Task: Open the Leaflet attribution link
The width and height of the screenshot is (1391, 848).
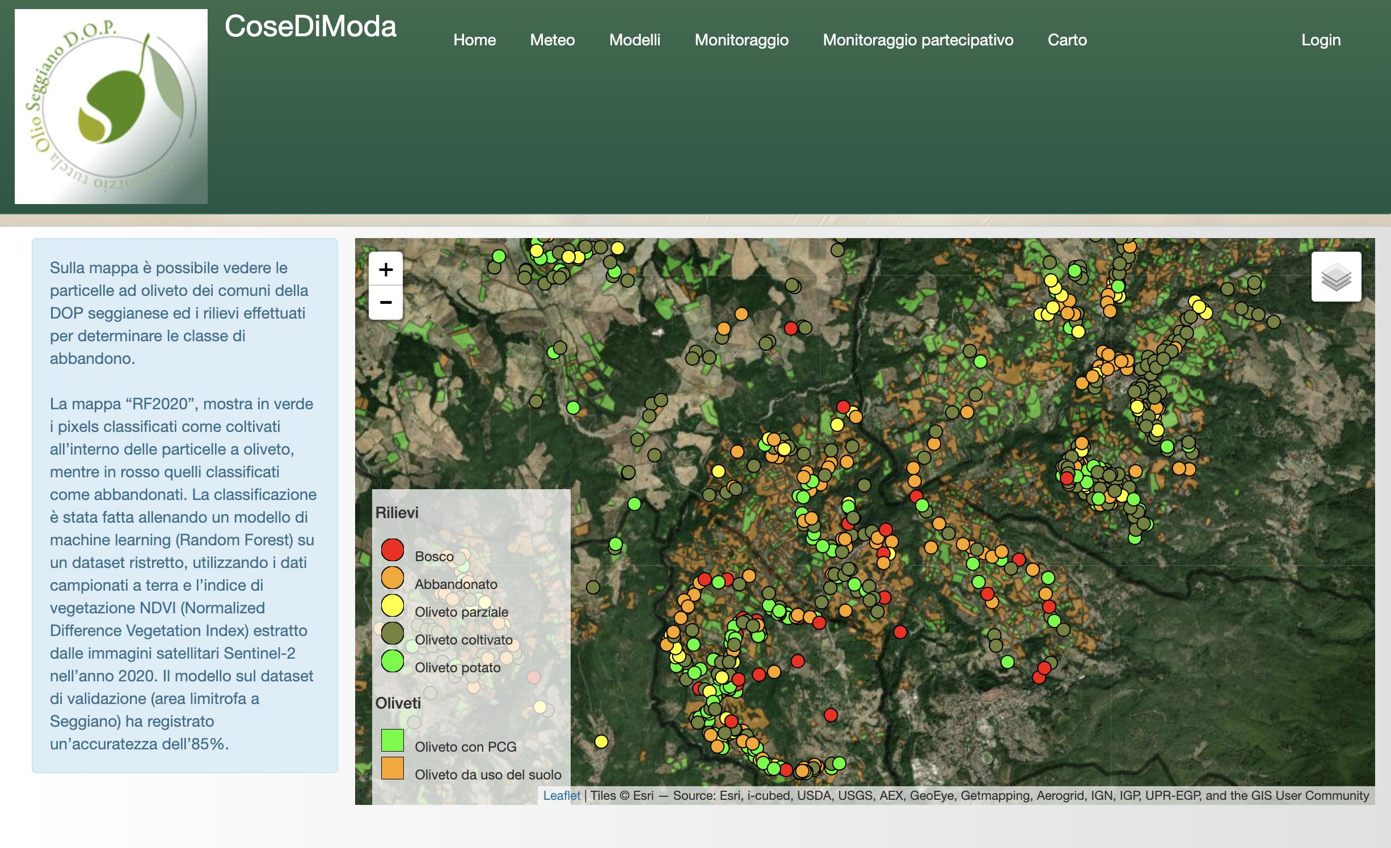Action: 561,795
